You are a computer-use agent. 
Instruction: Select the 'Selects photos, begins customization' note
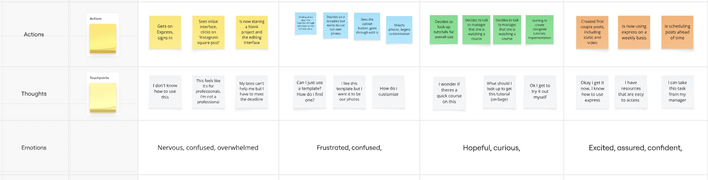399,30
